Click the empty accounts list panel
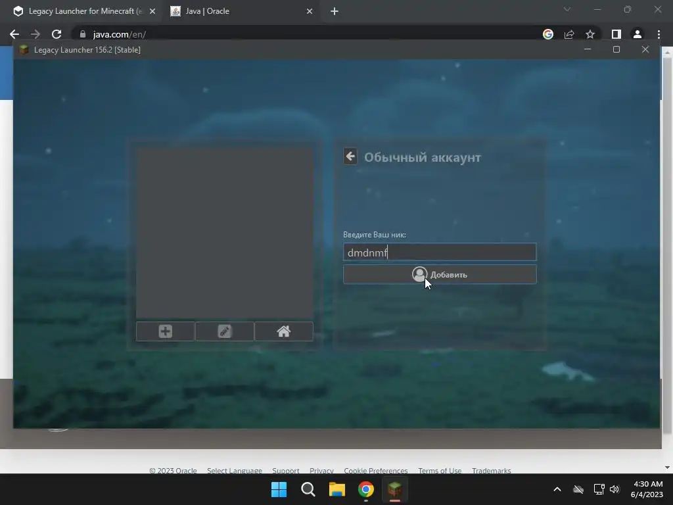The height and width of the screenshot is (505, 673). point(225,233)
